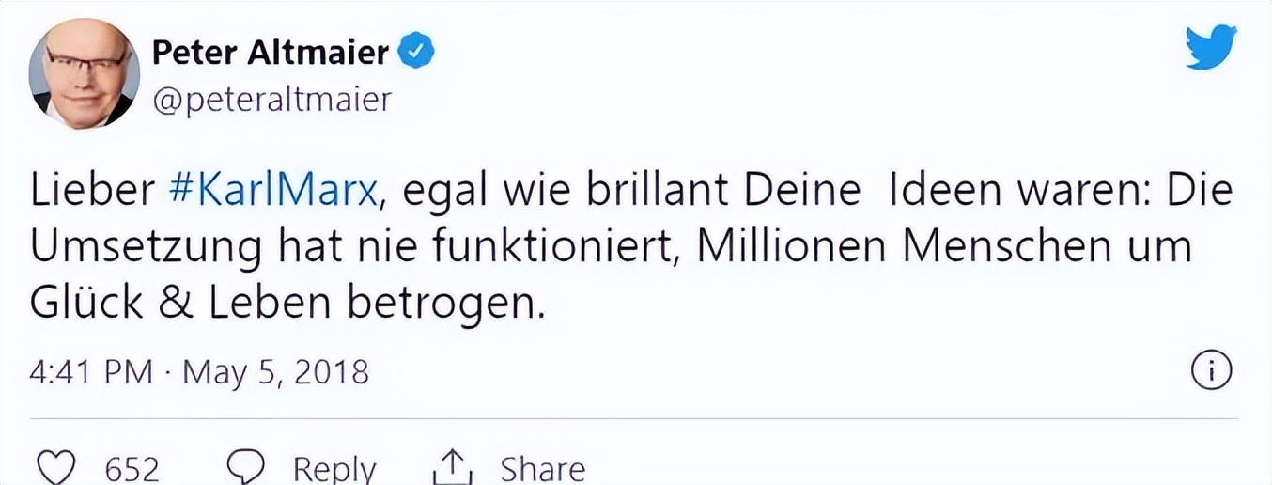
Task: Click the 652 likes count
Action: click(132, 469)
